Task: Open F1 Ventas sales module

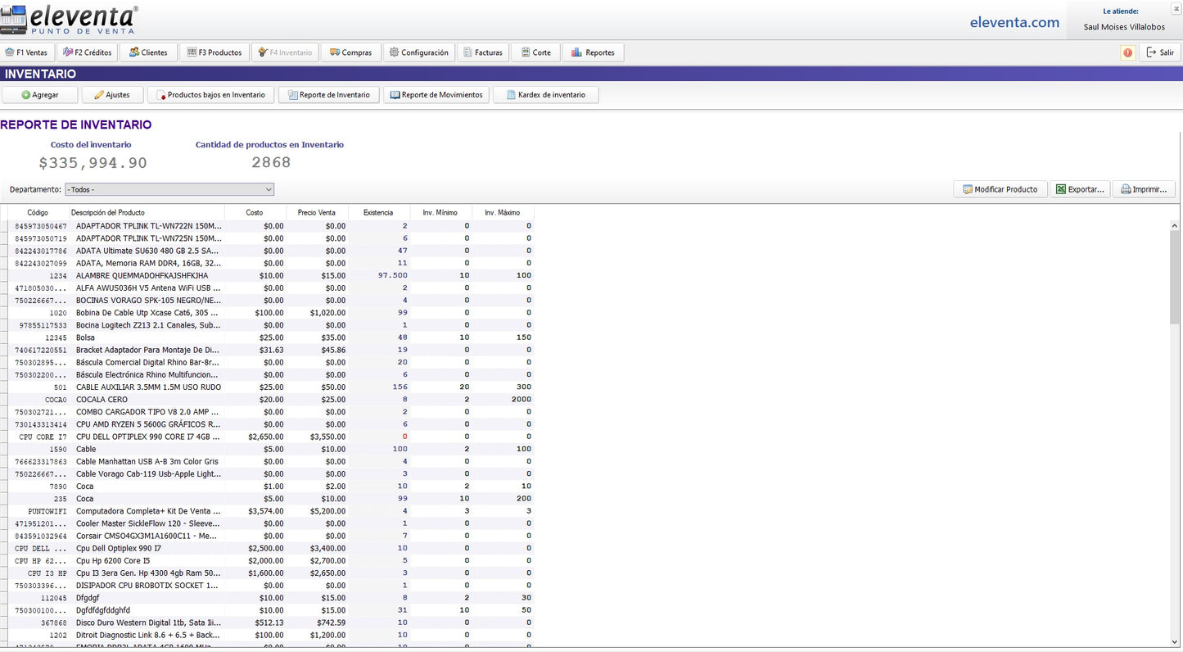Action: point(27,52)
